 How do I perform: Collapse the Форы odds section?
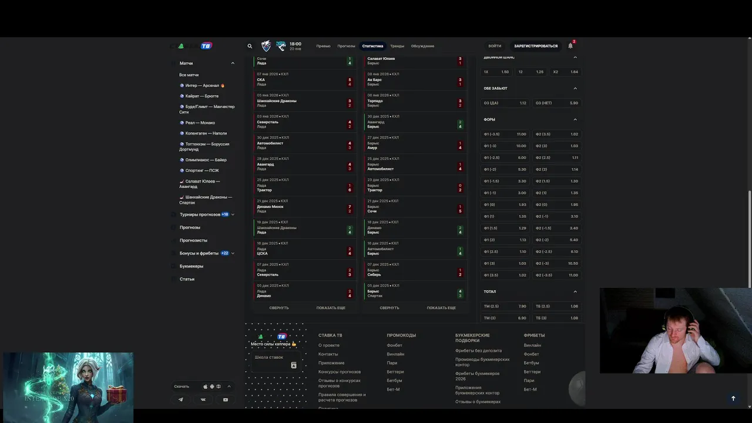tap(575, 119)
